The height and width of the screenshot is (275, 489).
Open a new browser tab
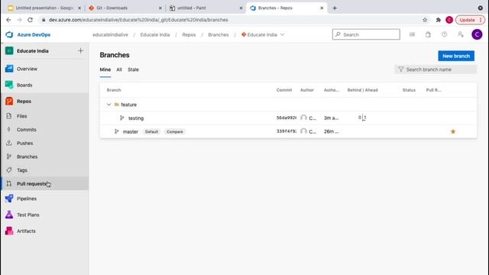(335, 8)
